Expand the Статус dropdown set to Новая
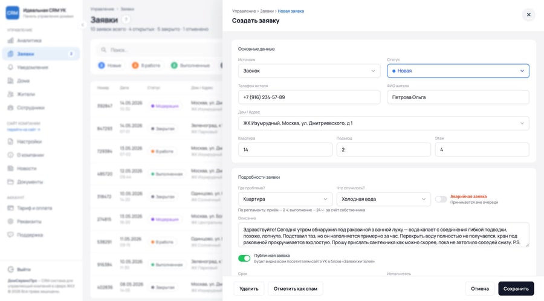544x301 pixels. tap(458, 71)
